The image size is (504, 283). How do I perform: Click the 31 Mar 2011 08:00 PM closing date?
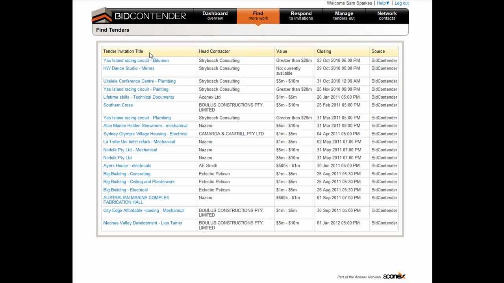[339, 126]
